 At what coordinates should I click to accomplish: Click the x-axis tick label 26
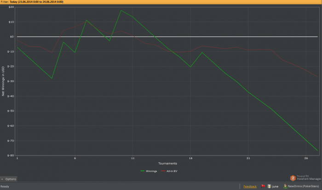(306, 158)
